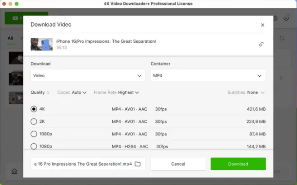Go to home icon at bottom left

coord(15,171)
